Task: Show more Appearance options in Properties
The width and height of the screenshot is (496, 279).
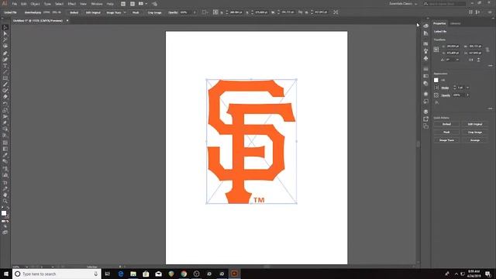Action: click(490, 108)
